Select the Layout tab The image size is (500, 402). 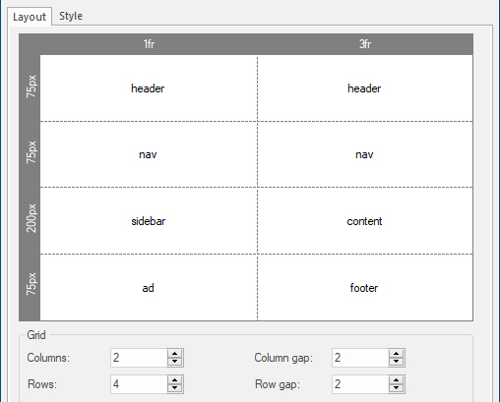[30, 17]
